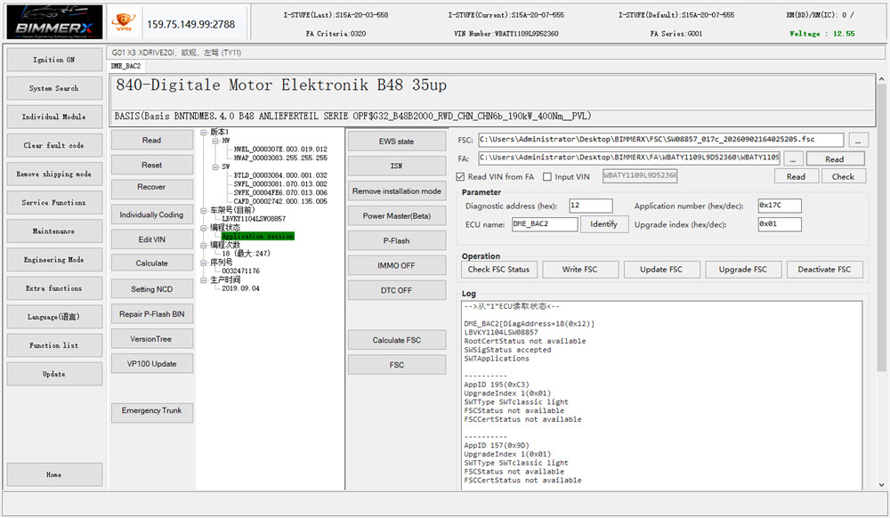Collapse the 编程次数 tree node
The width and height of the screenshot is (890, 518).
pos(204,245)
